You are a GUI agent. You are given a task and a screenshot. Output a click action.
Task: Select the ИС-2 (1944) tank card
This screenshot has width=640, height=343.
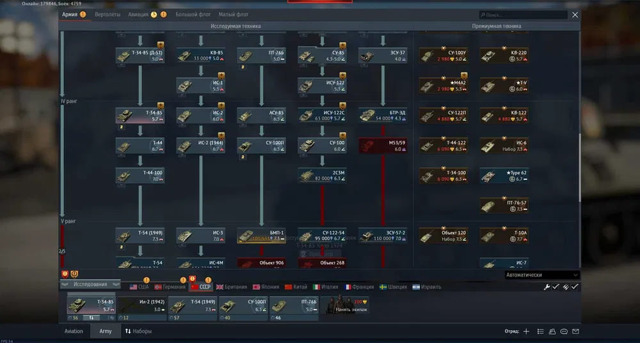click(200, 146)
